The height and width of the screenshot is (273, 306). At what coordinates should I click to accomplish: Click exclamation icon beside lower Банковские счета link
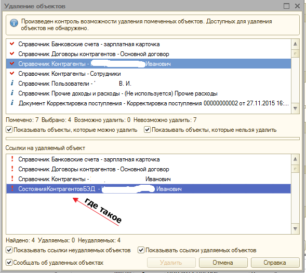[x=12, y=159]
